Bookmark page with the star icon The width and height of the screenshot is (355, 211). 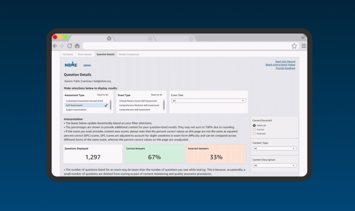click(x=294, y=46)
